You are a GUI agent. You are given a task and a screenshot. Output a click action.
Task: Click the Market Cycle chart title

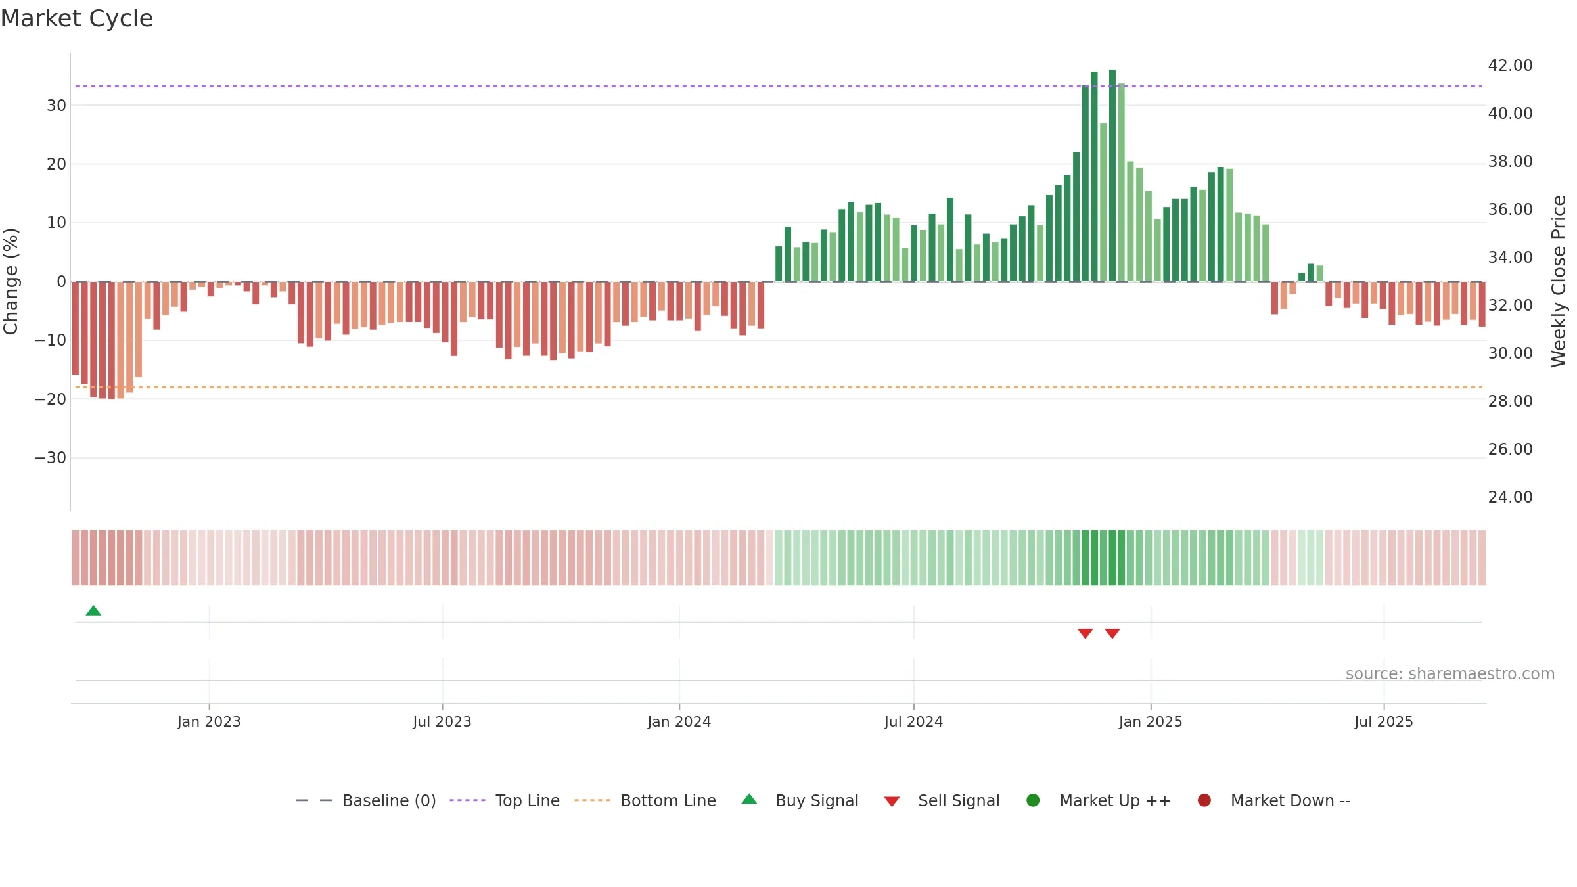click(77, 18)
